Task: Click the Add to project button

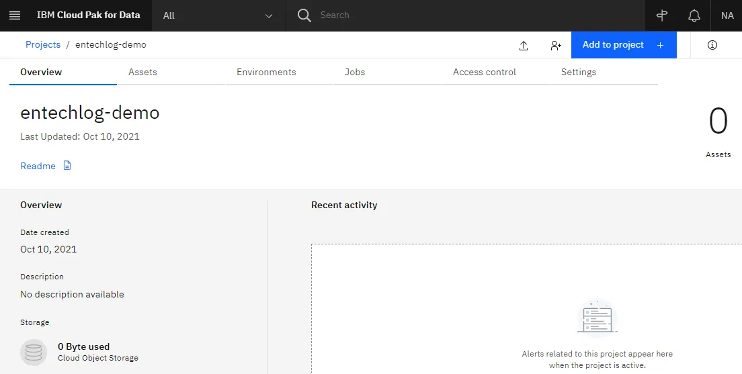Action: coord(624,45)
